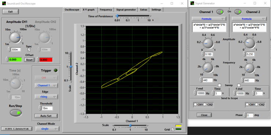The height and width of the screenshot is (135, 271).
Task: Click the yellow trace color swatch
Action: [x=178, y=126]
